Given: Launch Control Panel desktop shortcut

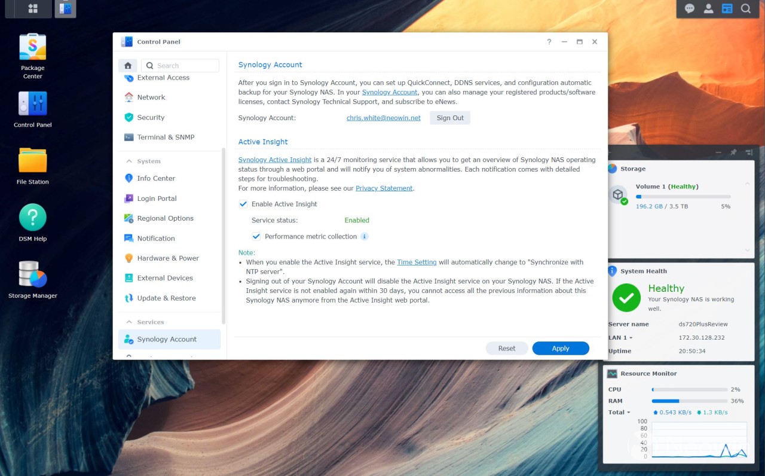Looking at the screenshot, I should 33,109.
